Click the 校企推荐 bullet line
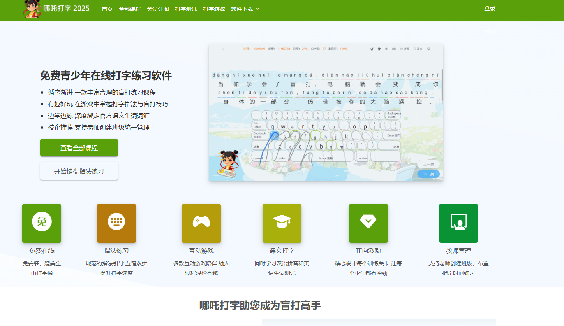Viewport: 564px width, 326px height. 99,128
